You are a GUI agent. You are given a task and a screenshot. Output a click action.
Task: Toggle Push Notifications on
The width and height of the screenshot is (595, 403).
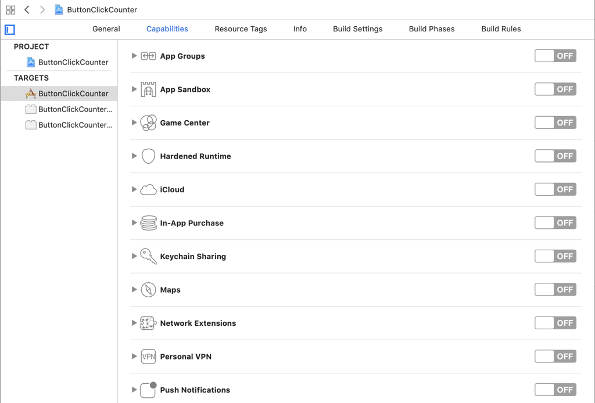click(555, 390)
